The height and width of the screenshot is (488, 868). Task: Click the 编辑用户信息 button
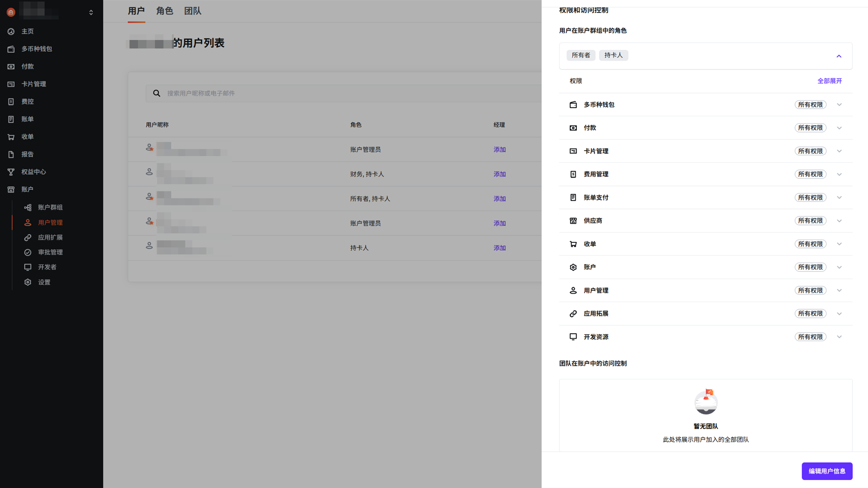point(827,471)
